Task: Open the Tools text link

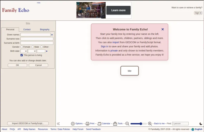Action: coord(120,124)
